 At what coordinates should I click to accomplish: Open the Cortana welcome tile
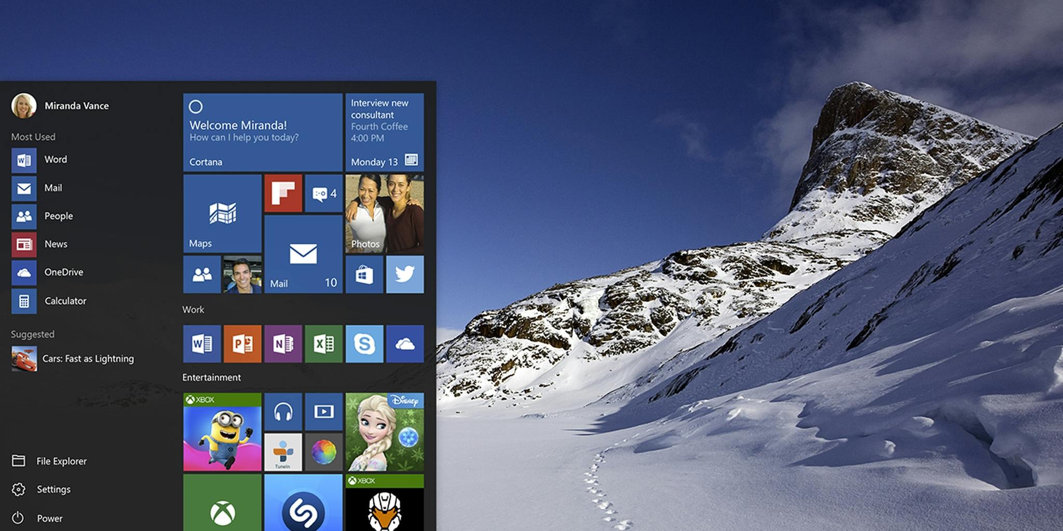point(263,132)
